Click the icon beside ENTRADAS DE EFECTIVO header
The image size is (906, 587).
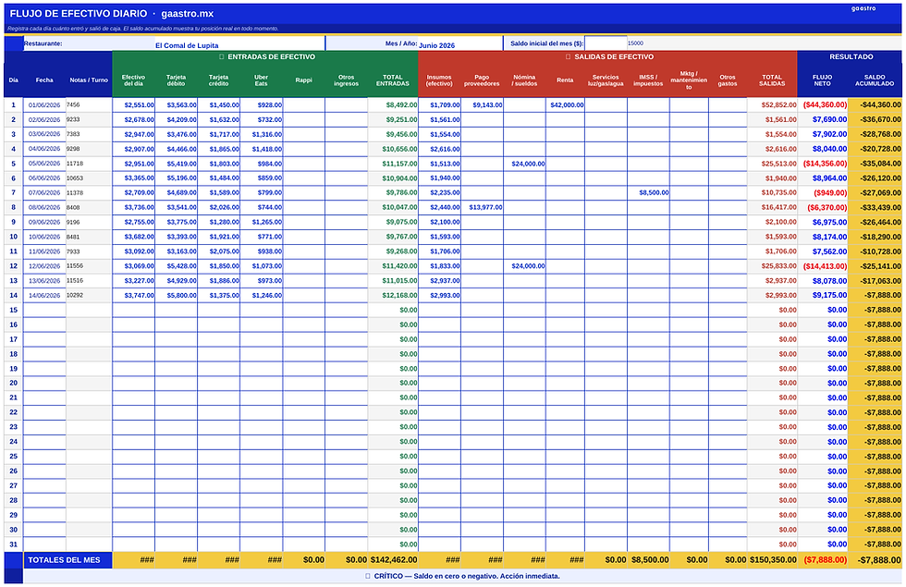[221, 56]
